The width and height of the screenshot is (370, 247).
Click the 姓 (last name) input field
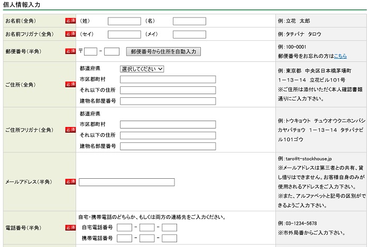(124, 21)
